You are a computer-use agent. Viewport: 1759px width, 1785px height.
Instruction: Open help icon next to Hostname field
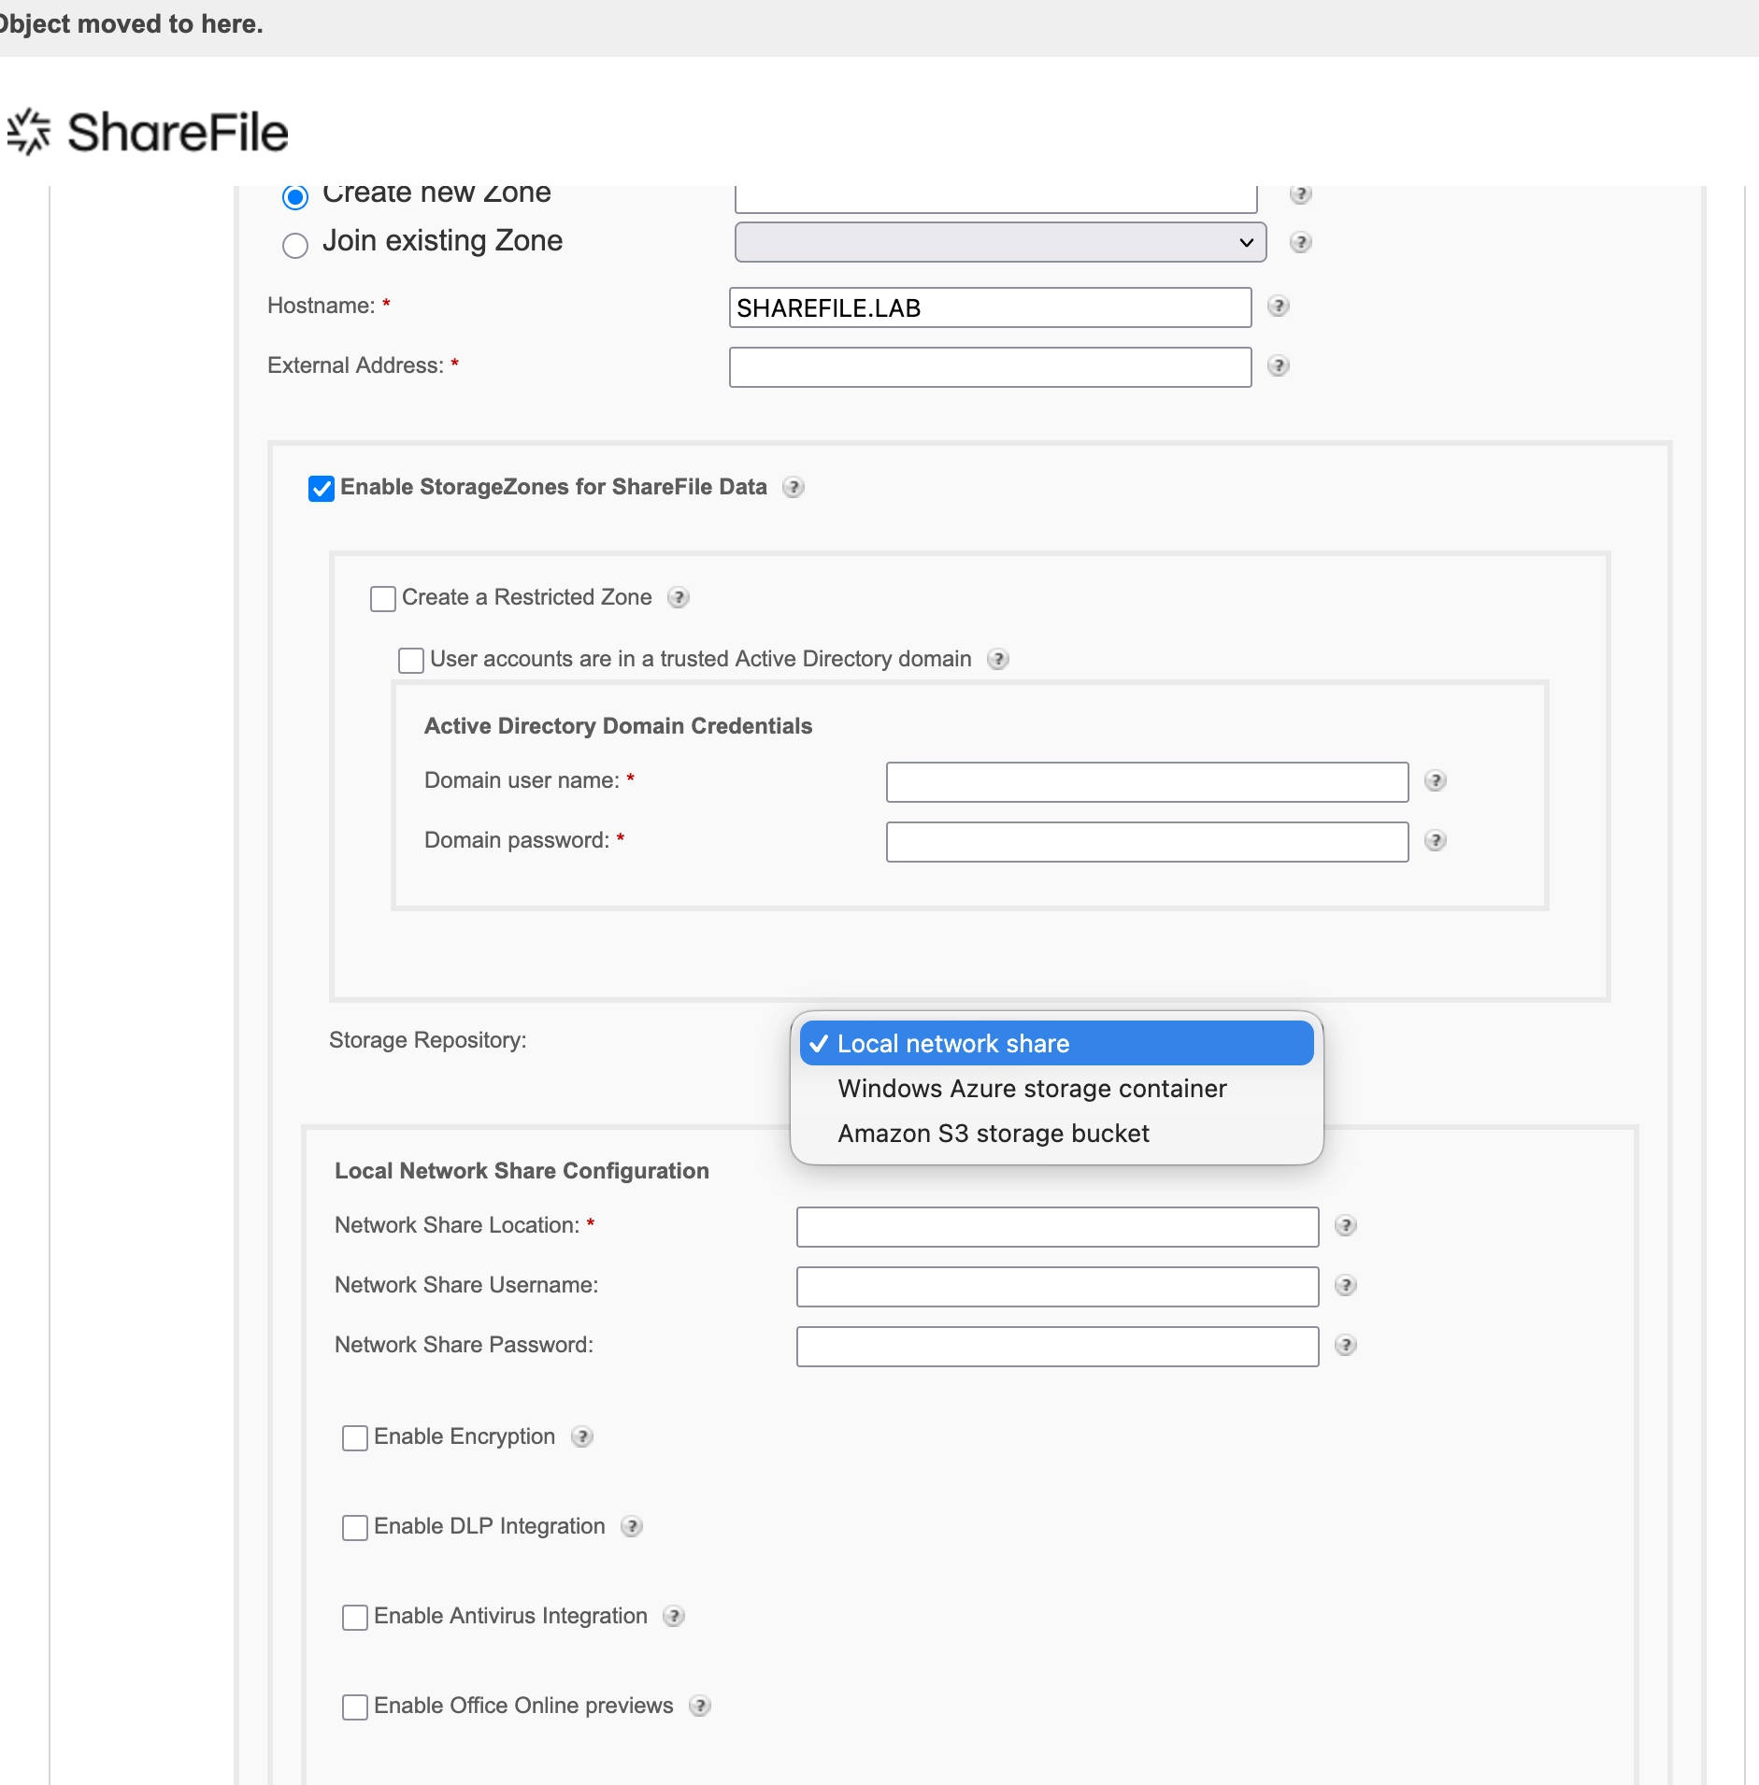coord(1278,307)
